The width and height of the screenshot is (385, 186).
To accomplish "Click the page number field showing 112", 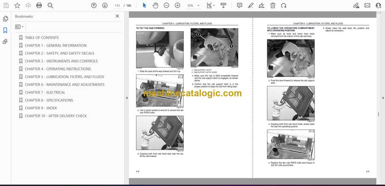I will pyautogui.click(x=117, y=6).
